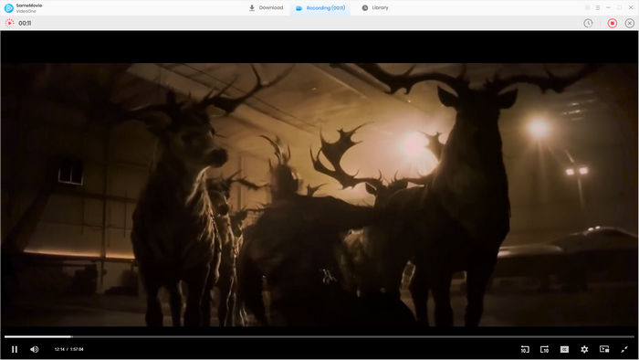Rewind 10 seconds
Viewport: 639px width, 360px height.
click(x=525, y=349)
